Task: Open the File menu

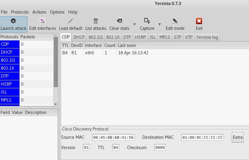Action: pyautogui.click(x=4, y=12)
